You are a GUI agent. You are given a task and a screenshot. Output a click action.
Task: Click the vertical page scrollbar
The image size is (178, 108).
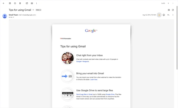point(177,38)
